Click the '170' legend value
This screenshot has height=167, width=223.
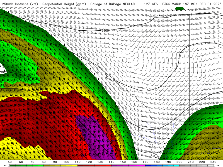pyautogui.click(x=146, y=162)
